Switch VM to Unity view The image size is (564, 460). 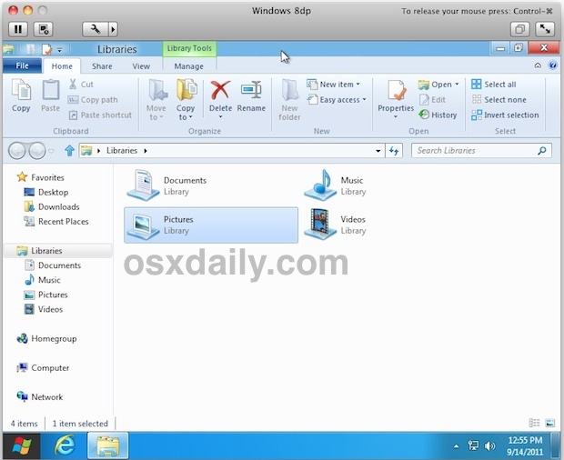pyautogui.click(x=519, y=29)
